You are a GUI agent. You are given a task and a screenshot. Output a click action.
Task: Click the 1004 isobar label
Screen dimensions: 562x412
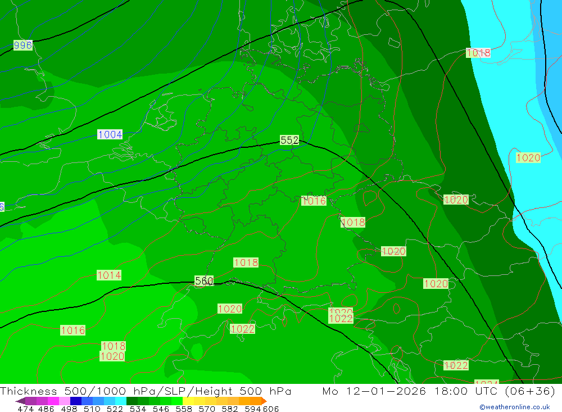pos(110,134)
